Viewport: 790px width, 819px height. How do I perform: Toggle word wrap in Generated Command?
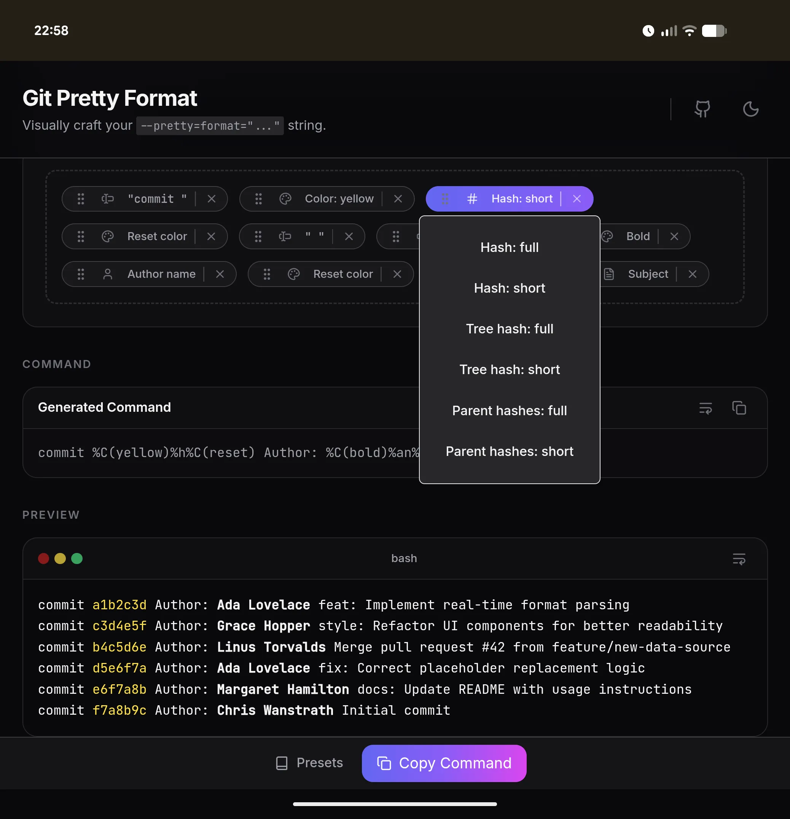(705, 408)
